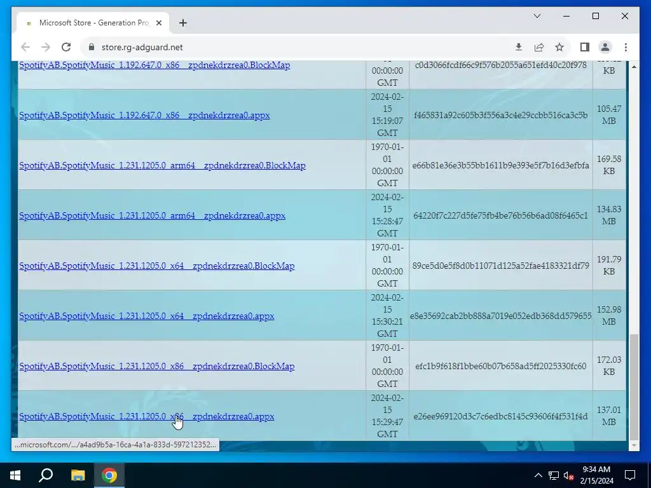
Task: Select hash 89ce5d0e5f8d0b11071d125a52fae4183321df79
Action: tap(501, 266)
